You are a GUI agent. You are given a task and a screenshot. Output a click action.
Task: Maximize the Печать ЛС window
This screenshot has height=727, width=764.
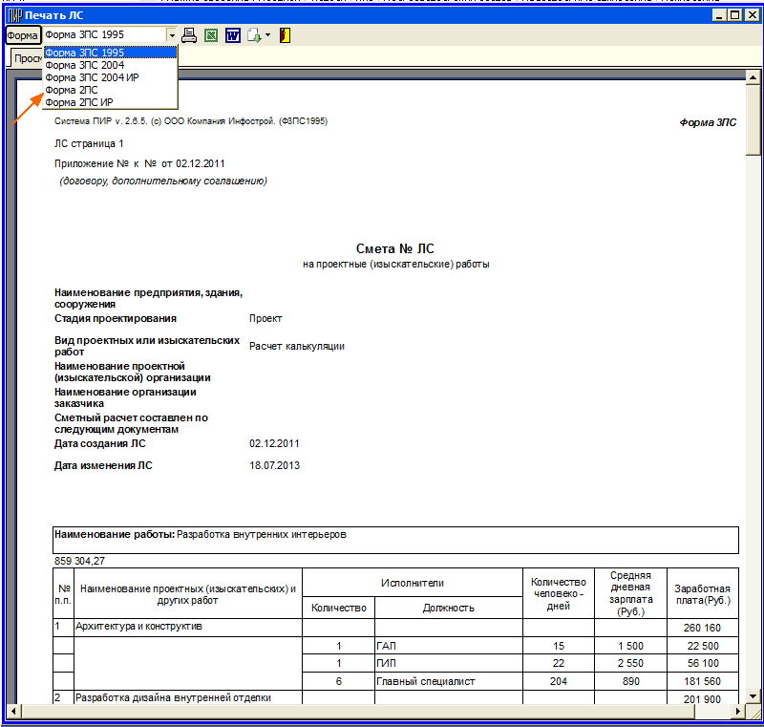click(x=734, y=15)
